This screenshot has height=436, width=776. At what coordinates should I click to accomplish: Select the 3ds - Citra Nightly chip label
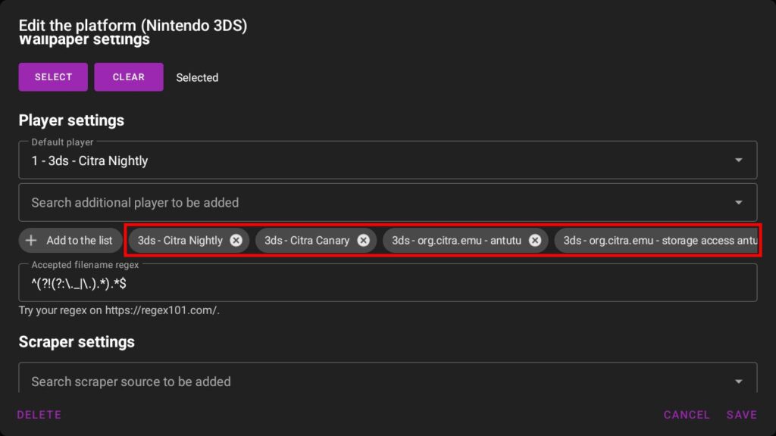point(180,241)
